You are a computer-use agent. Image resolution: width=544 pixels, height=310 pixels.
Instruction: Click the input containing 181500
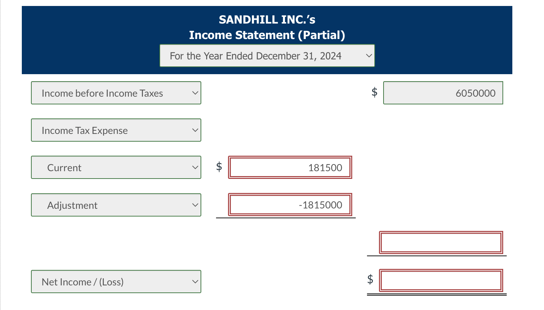coord(290,168)
